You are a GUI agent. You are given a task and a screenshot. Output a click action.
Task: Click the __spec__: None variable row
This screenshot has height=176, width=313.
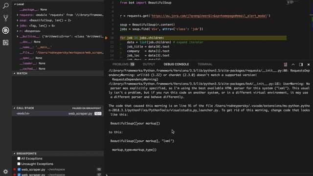pos(58,58)
